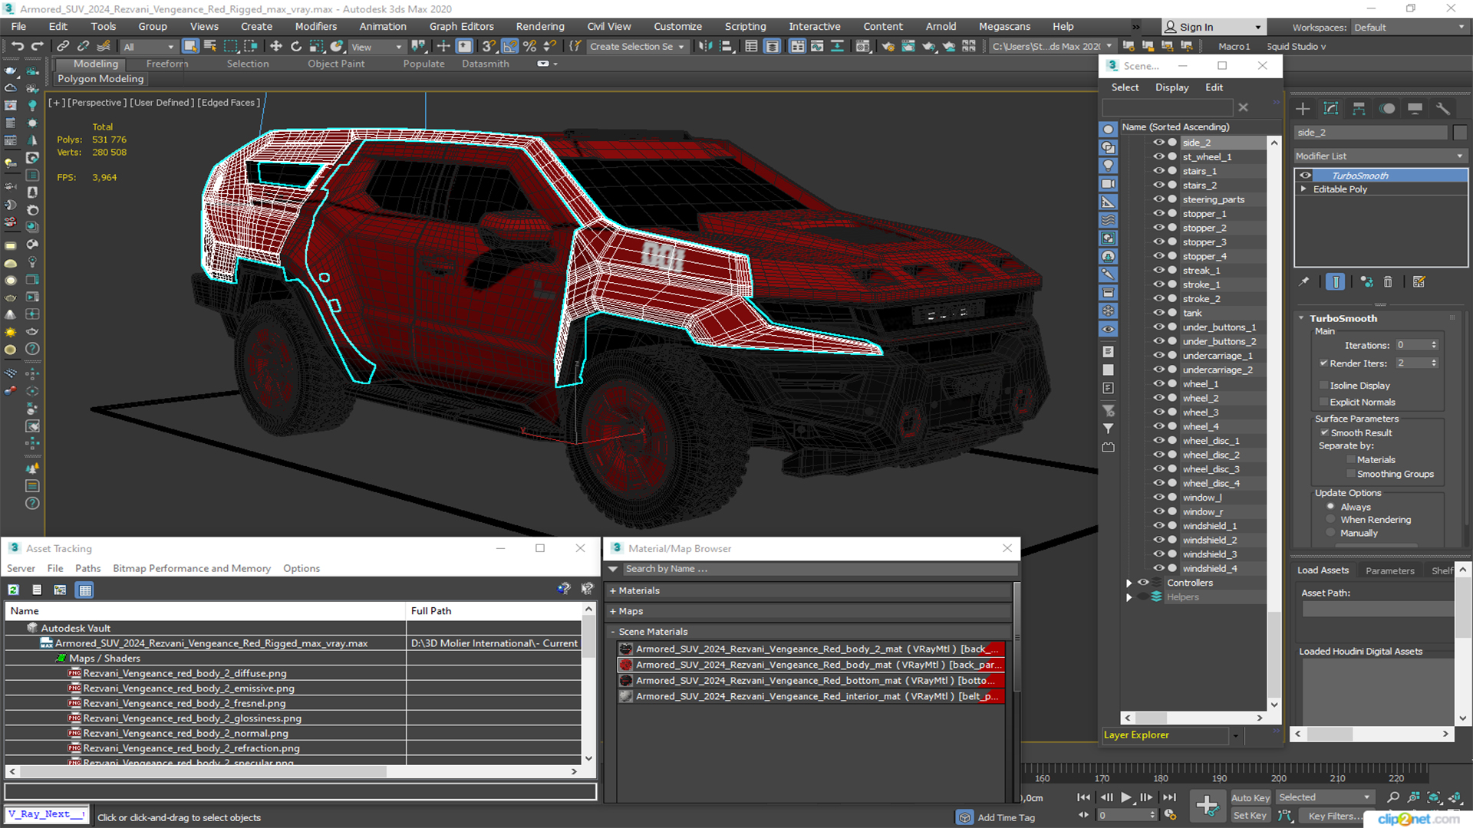
Task: Click the Zoom magnifier viewport icon
Action: coord(1393,797)
